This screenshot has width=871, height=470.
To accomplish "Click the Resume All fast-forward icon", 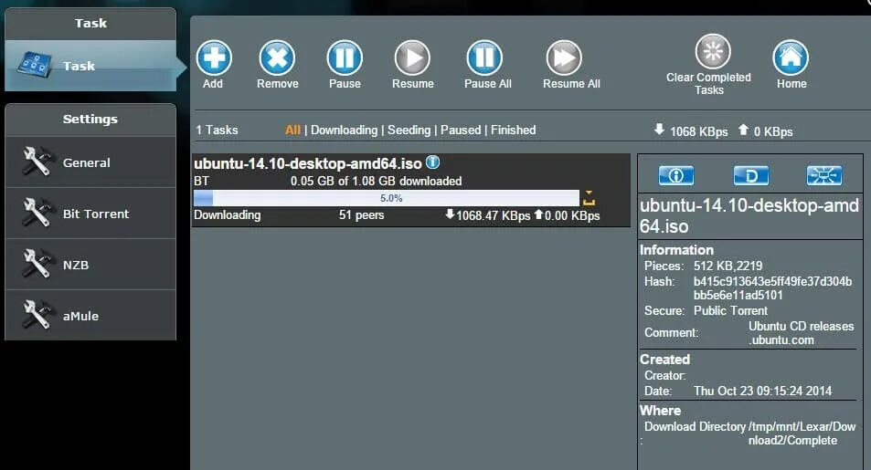I will 565,57.
